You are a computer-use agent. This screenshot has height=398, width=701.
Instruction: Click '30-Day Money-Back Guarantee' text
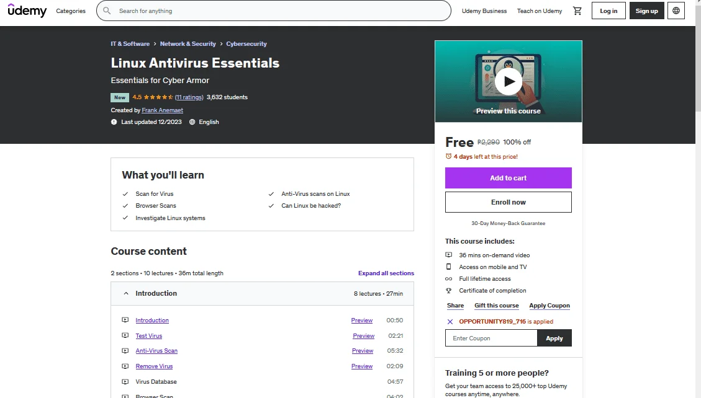(509, 223)
